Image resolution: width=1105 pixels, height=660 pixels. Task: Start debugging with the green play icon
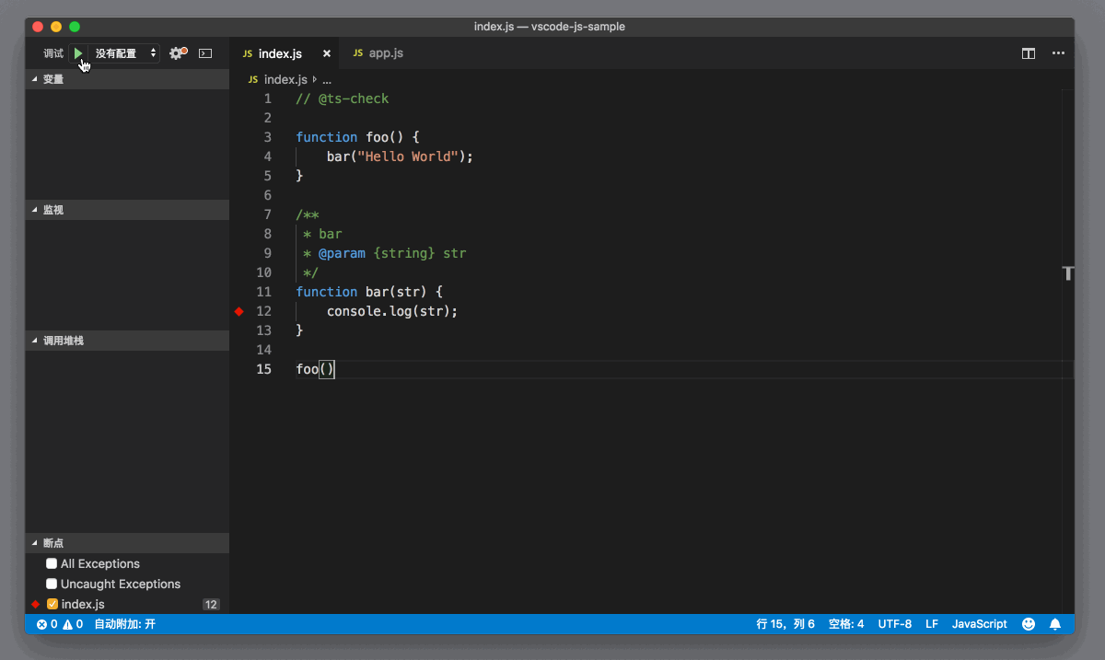point(77,52)
